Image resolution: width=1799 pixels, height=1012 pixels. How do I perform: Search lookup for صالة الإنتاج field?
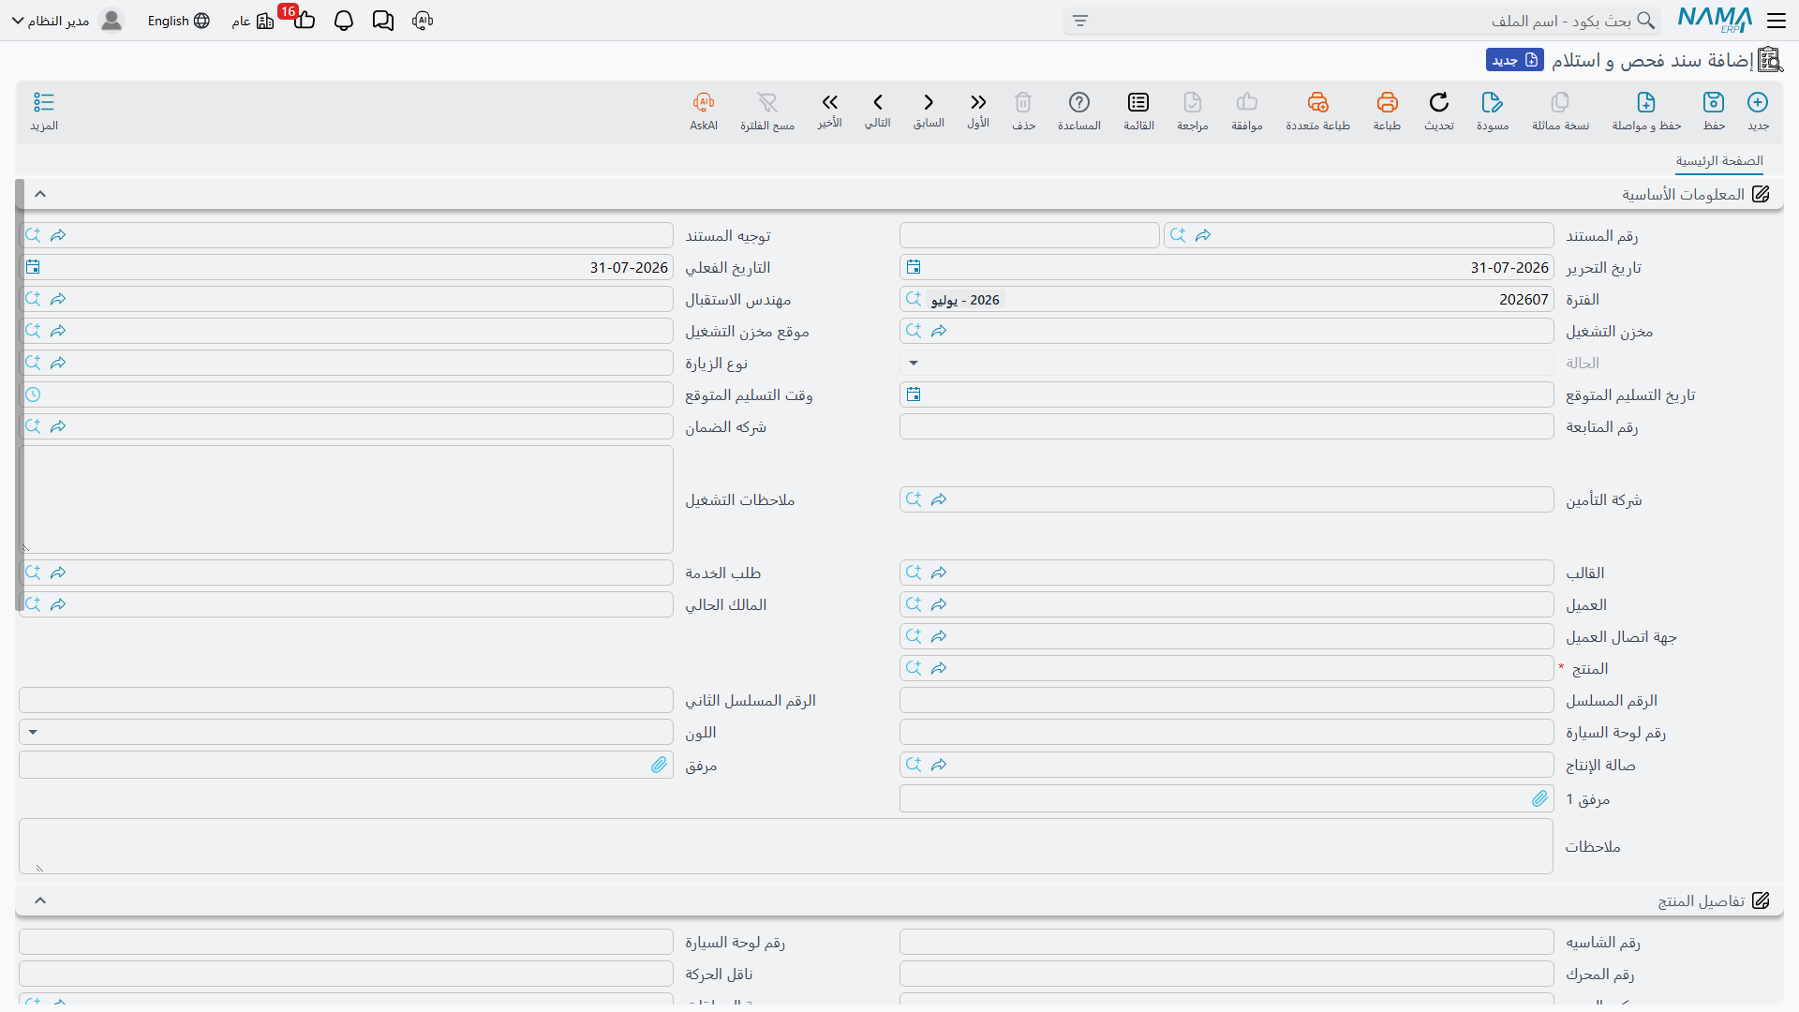coord(914,765)
